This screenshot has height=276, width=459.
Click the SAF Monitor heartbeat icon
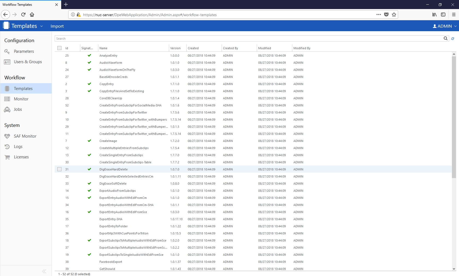[x=7, y=136]
